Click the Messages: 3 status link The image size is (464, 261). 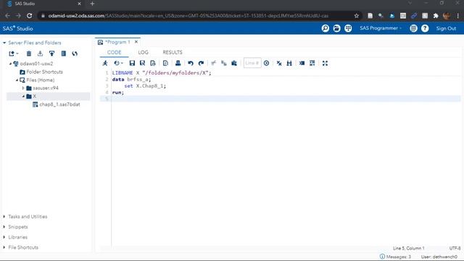click(x=395, y=257)
